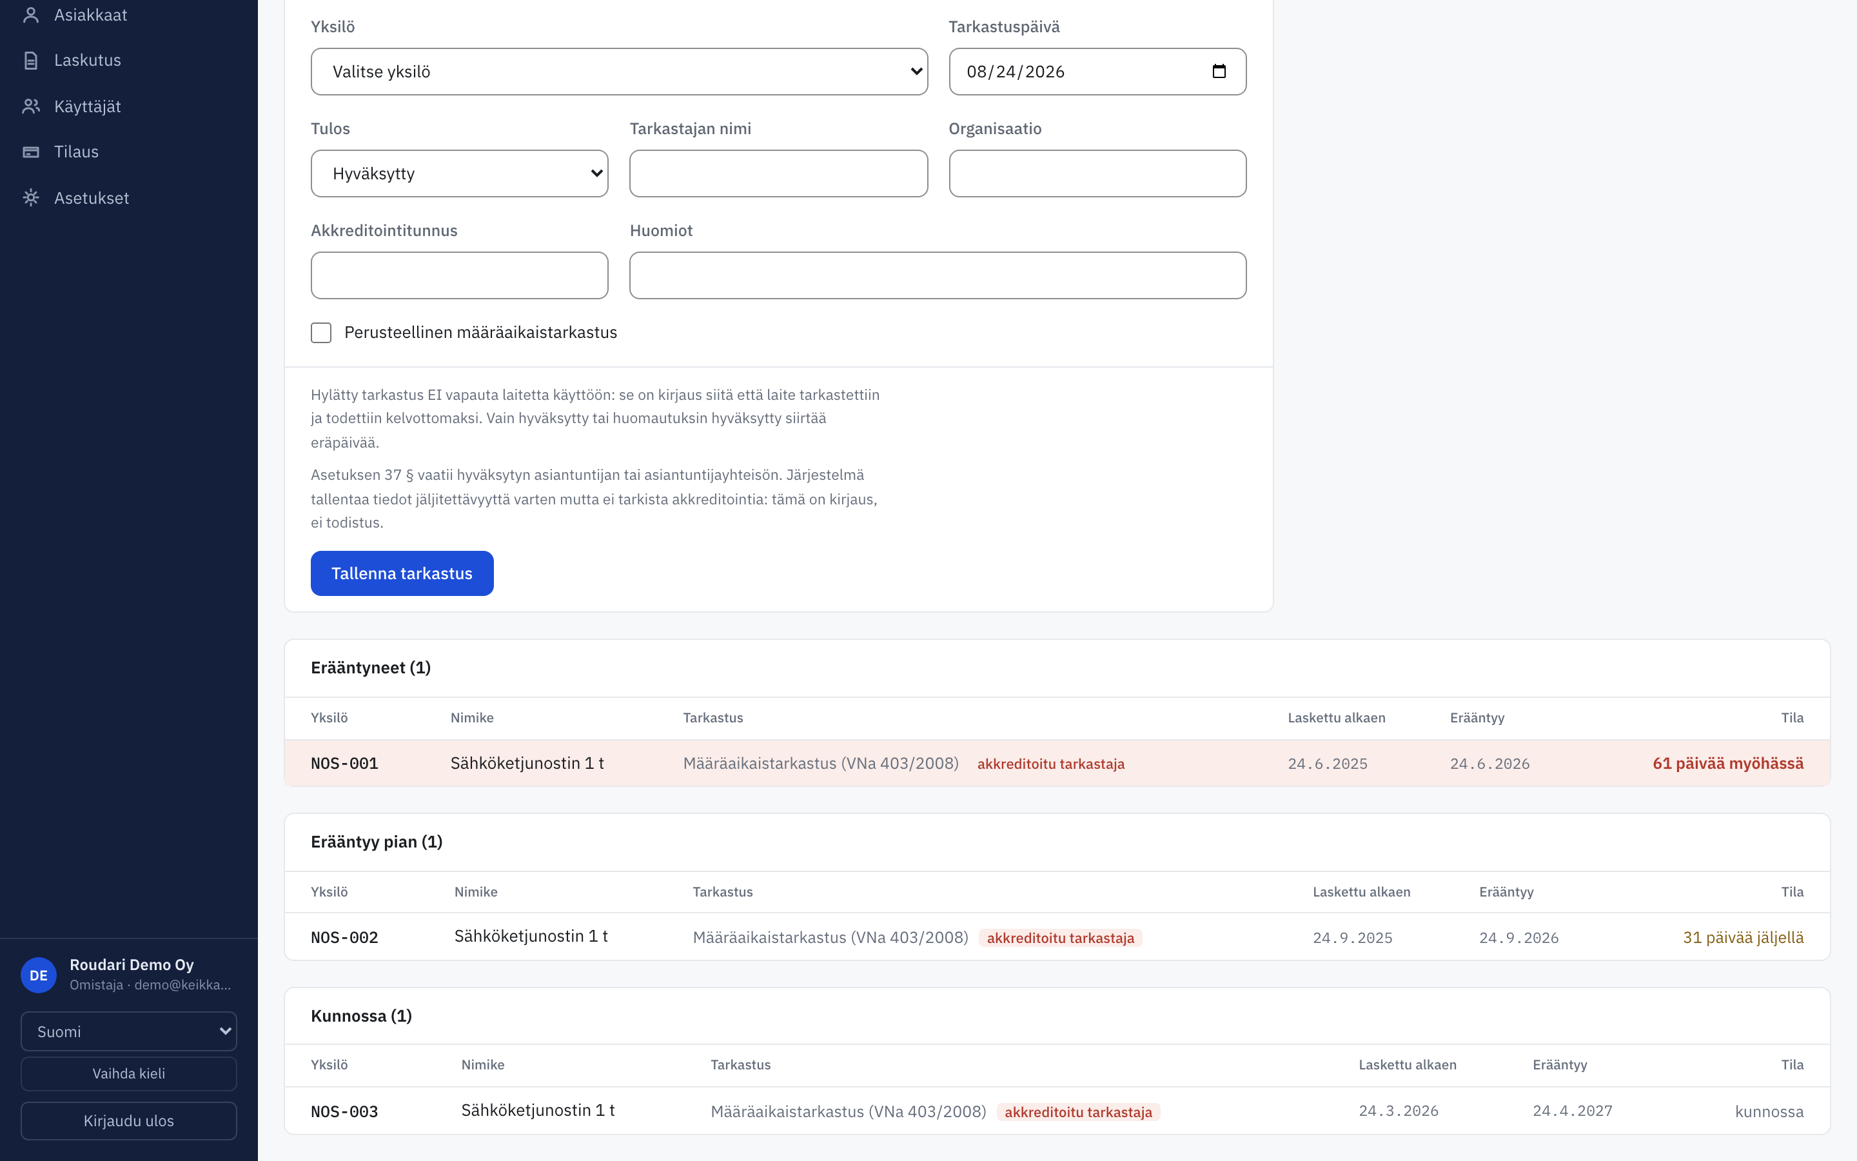Click the Tarkastuspäivä date field 08/24/2026
Screen dimensions: 1857x1161
click(x=1097, y=72)
